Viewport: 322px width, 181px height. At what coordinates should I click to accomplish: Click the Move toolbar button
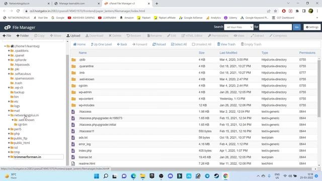[x=55, y=36]
